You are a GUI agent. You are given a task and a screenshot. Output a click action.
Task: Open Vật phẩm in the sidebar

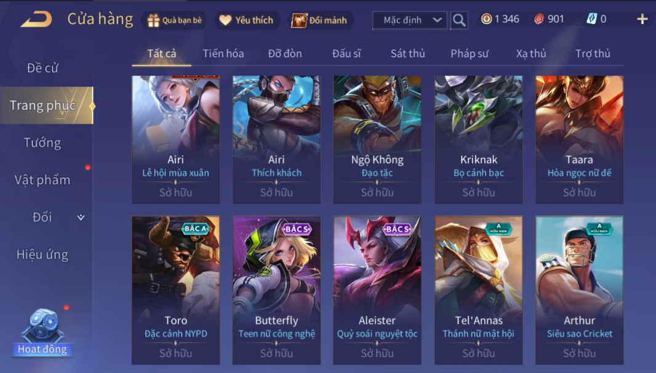[42, 180]
